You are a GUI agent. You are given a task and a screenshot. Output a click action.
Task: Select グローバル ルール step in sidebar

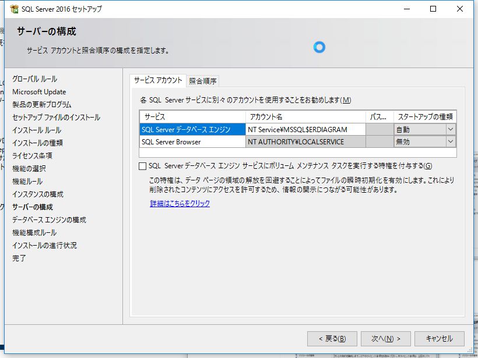click(x=35, y=79)
